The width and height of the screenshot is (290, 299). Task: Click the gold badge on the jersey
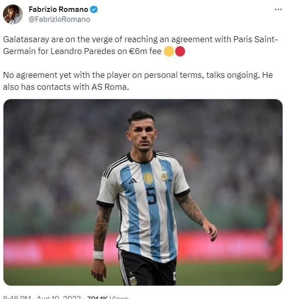pos(148,179)
